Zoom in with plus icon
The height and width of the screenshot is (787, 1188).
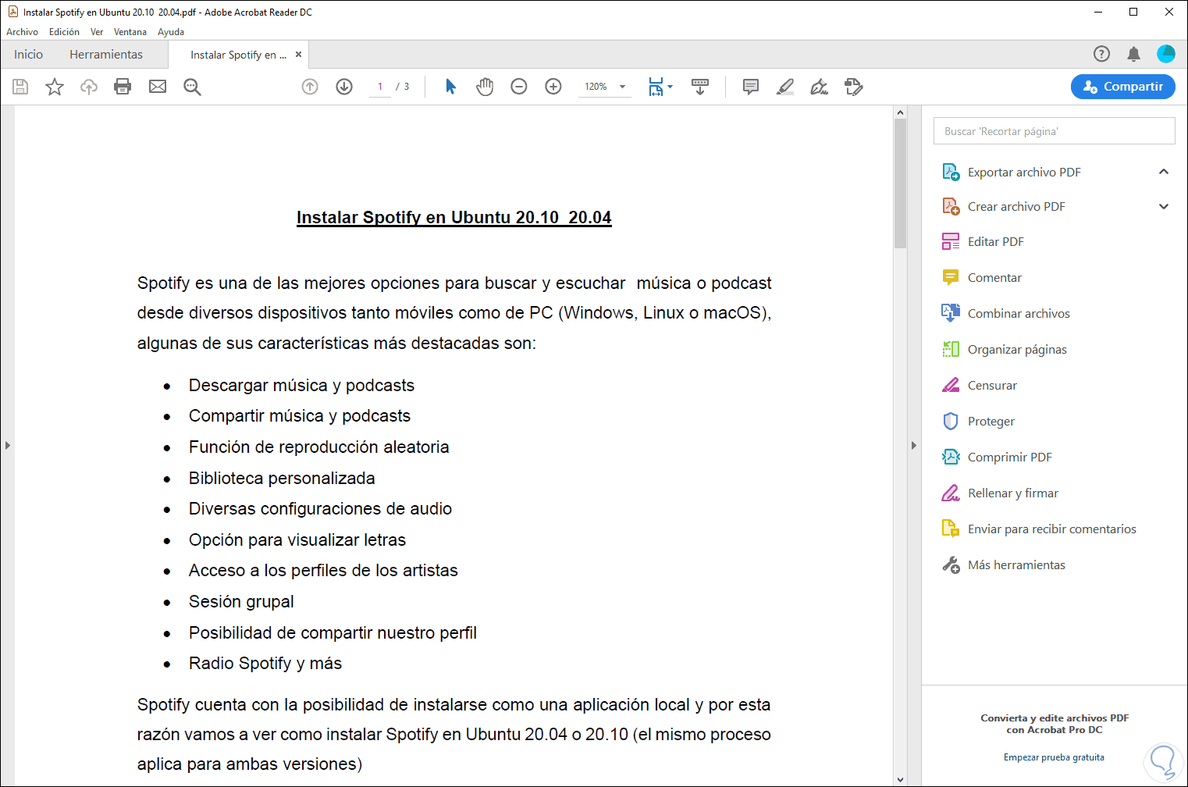point(553,87)
